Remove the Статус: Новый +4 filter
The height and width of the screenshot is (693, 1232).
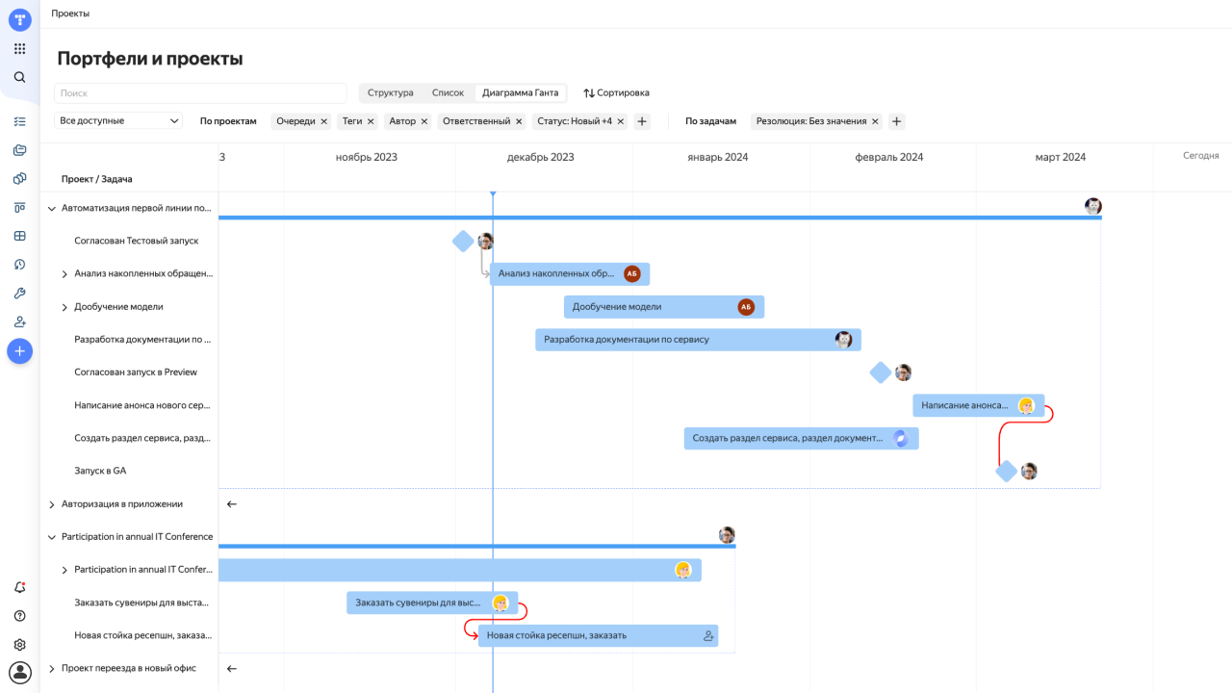pos(621,121)
